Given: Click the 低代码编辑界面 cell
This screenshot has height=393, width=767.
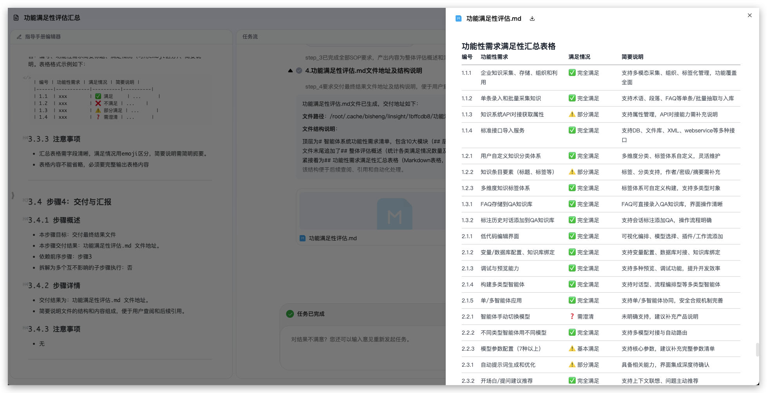Looking at the screenshot, I should tap(500, 236).
